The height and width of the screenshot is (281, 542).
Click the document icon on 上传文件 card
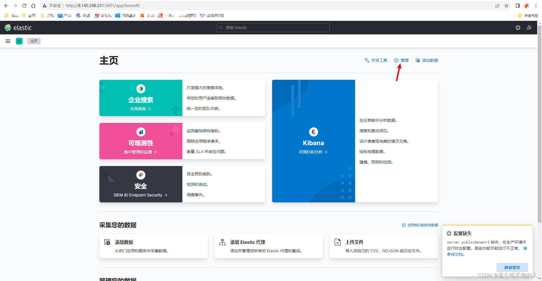point(338,242)
